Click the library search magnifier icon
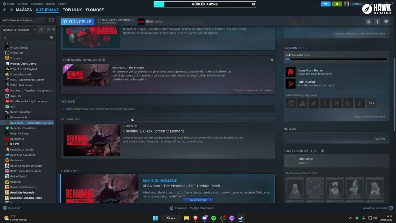396x223 pixels. (x=5, y=37)
